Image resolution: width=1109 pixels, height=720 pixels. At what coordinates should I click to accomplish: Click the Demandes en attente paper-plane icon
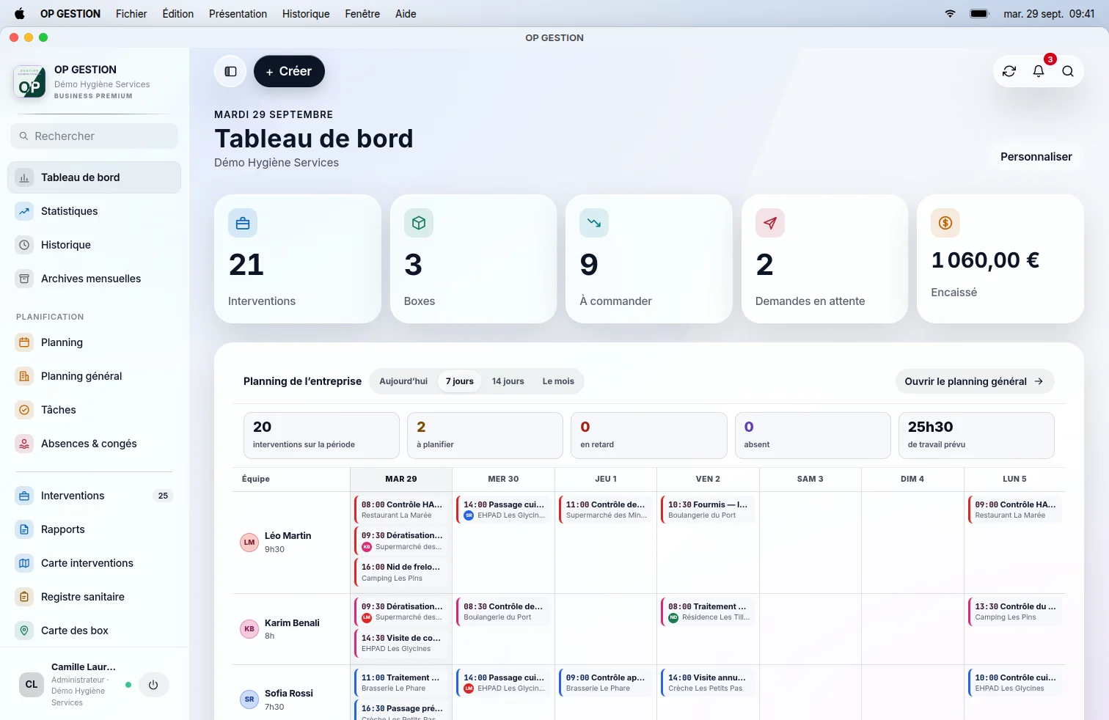[770, 223]
